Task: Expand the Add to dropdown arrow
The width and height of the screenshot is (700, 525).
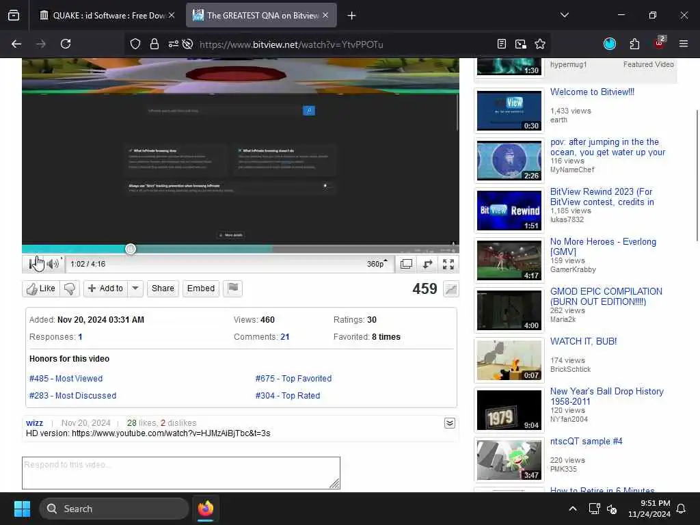Action: pos(135,288)
